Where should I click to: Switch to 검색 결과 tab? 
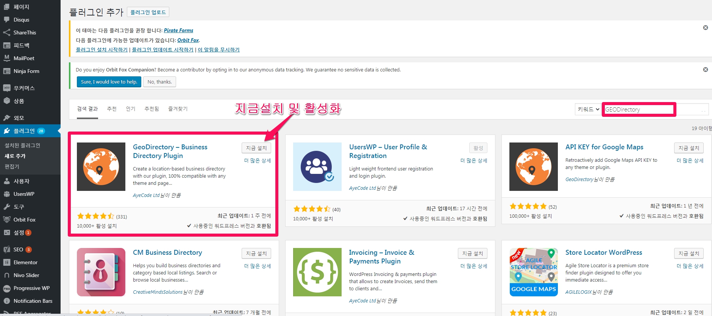(x=87, y=109)
